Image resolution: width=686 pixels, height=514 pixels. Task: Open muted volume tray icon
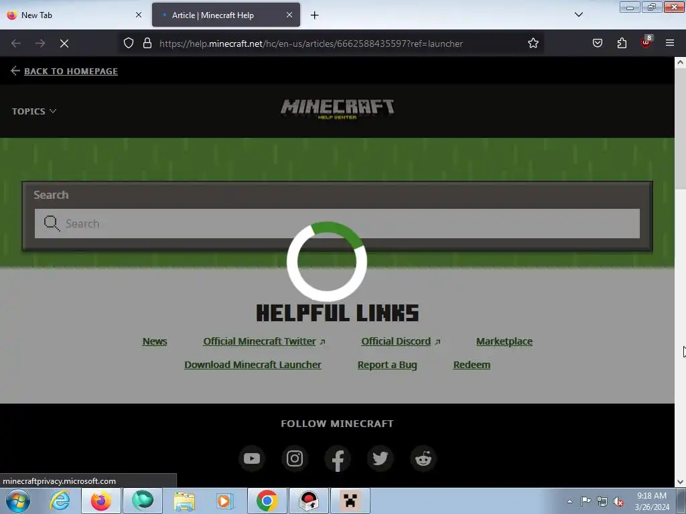tap(618, 501)
